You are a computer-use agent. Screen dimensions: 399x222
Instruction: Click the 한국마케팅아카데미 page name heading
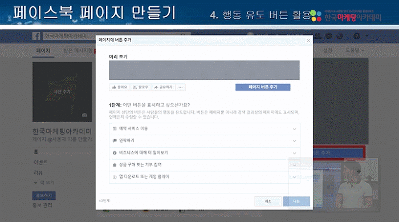click(x=62, y=131)
